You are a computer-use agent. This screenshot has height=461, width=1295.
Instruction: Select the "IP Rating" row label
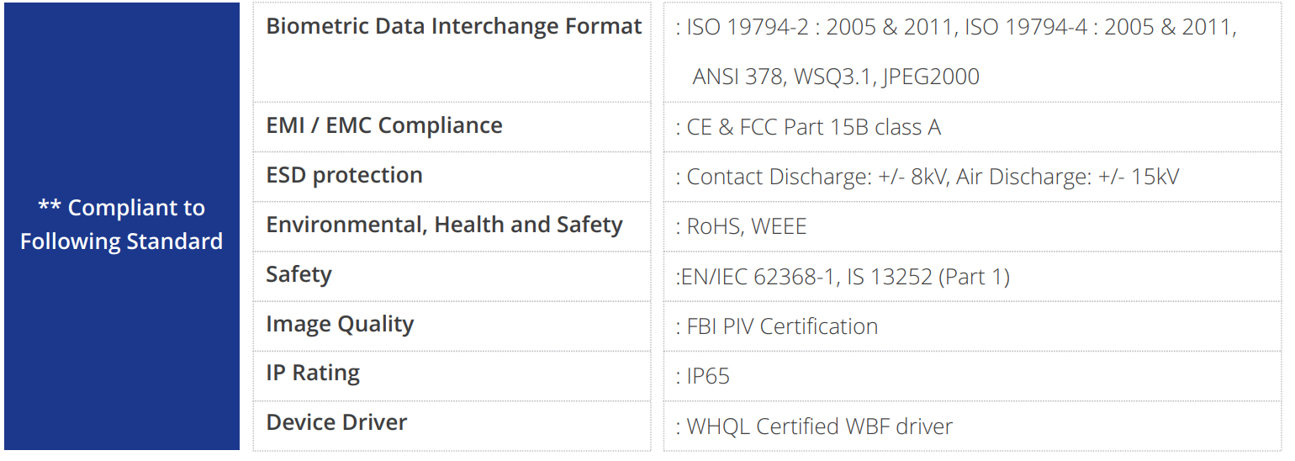coord(313,373)
